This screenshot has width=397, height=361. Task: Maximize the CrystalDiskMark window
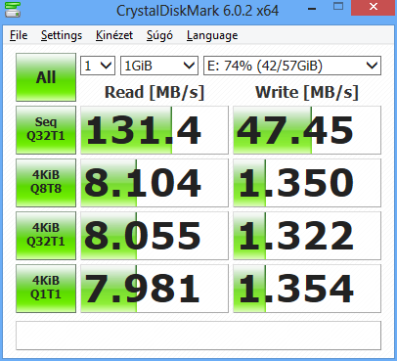(x=338, y=7)
